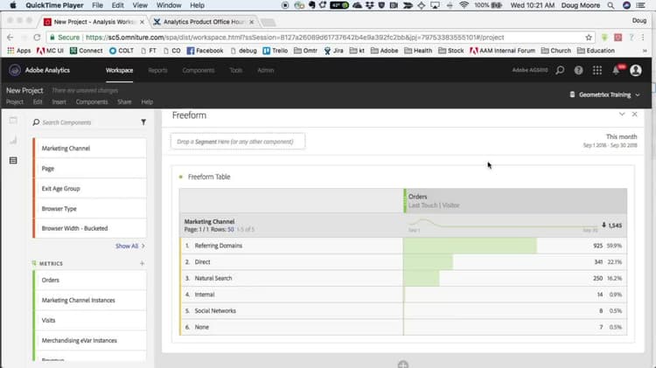Viewport: 656px width, 368px height.
Task: Click the Orders trend sparkline
Action: (502, 225)
